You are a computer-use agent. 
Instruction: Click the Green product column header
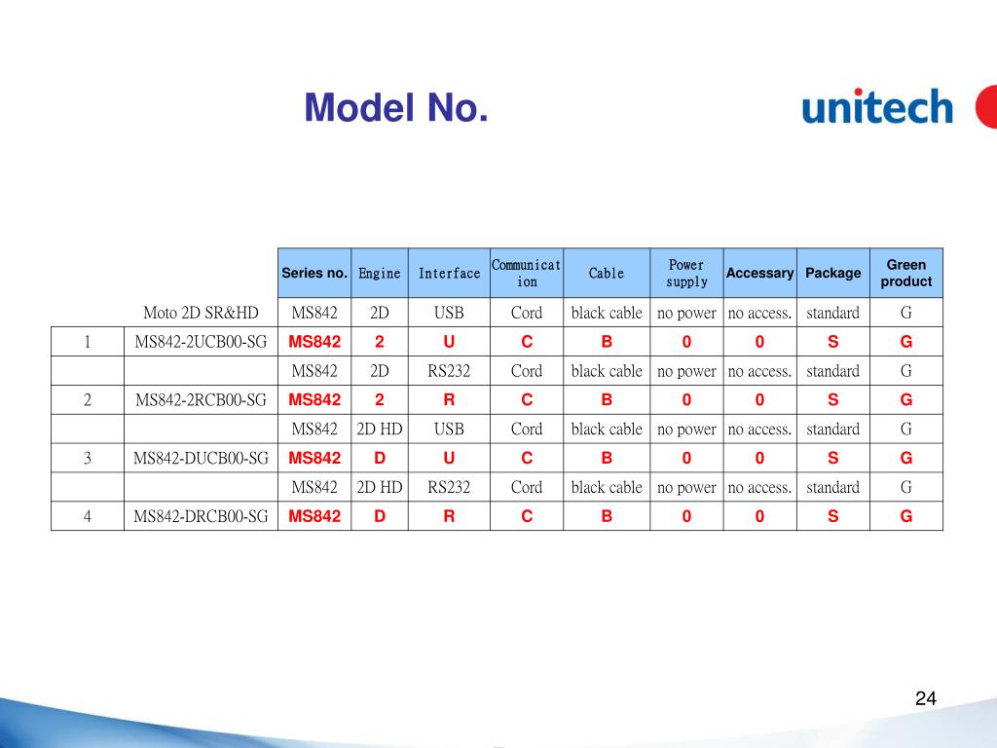pyautogui.click(x=906, y=273)
